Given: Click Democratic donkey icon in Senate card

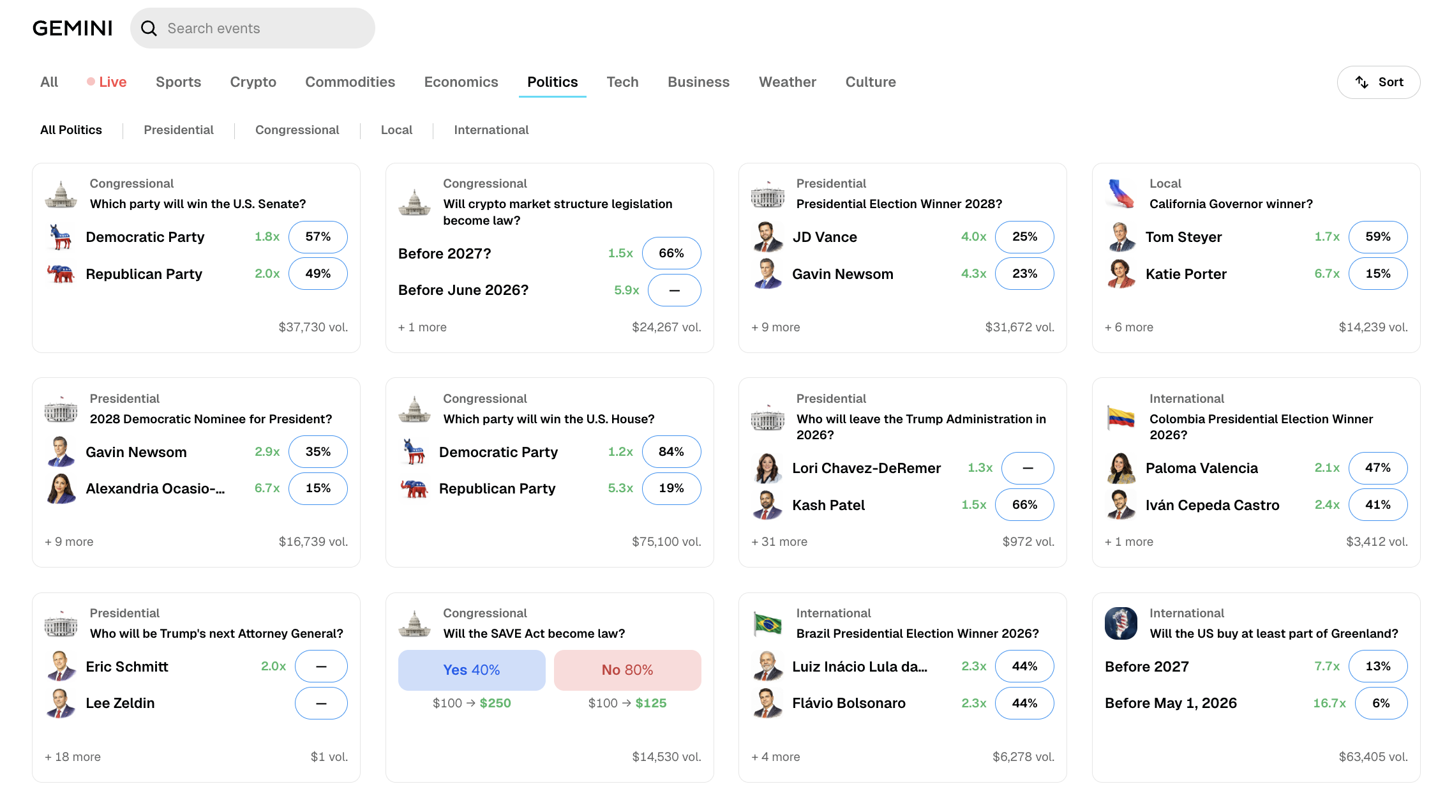Looking at the screenshot, I should point(61,237).
